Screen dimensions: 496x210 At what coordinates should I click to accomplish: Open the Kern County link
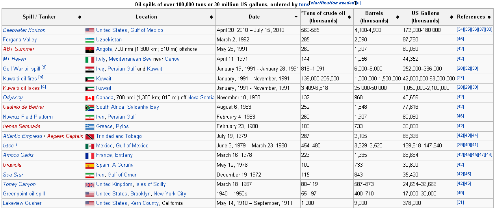pyautogui.click(x=144, y=203)
